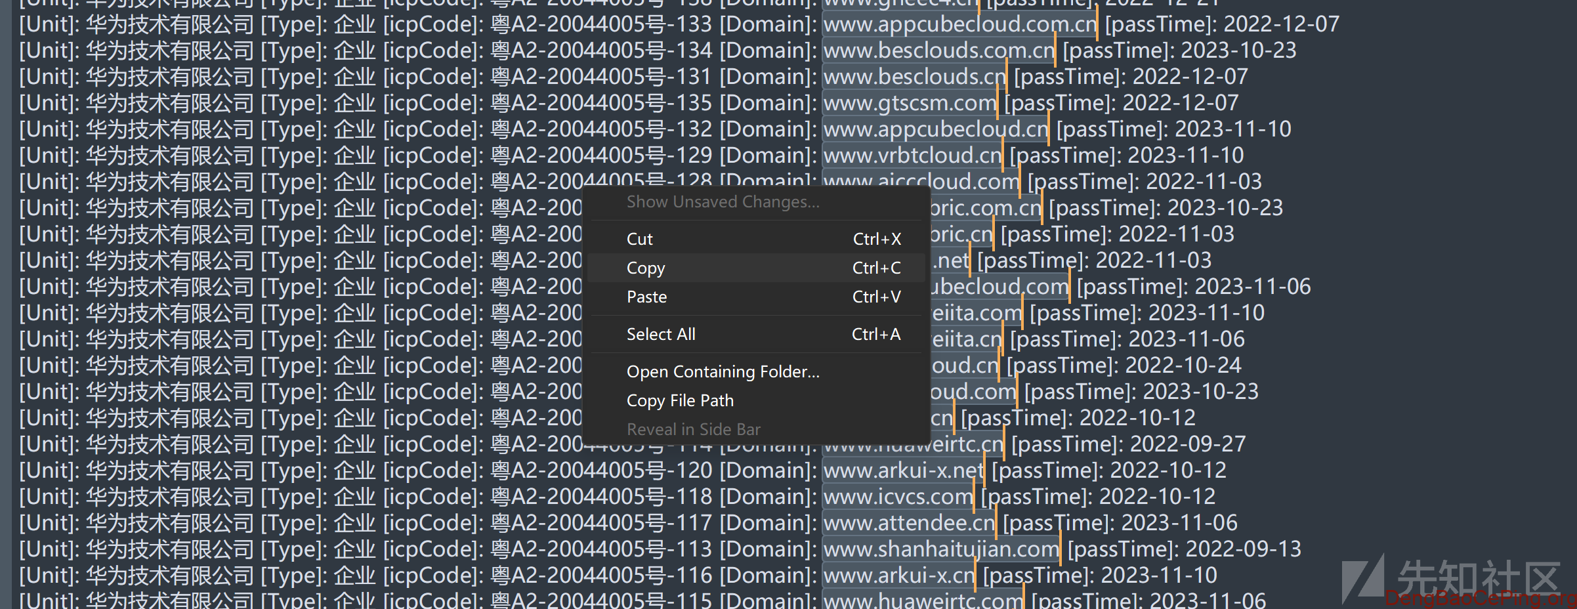The width and height of the screenshot is (1577, 609).
Task: Click Paste in the context menu
Action: point(646,297)
